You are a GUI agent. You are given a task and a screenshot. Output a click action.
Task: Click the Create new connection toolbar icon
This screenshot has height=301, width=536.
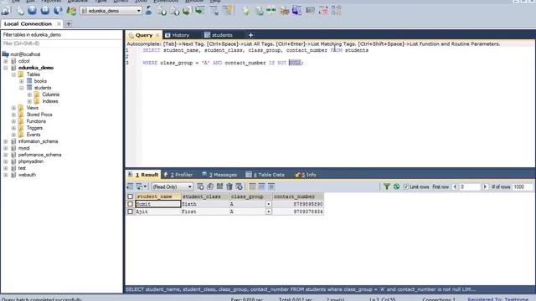tap(6, 11)
